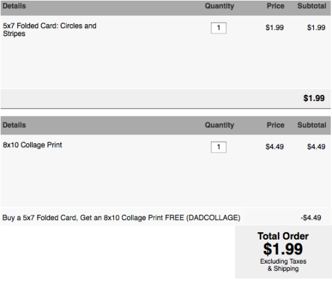Click the second table's Quantity column header
This screenshot has height=281, width=332.
pos(220,125)
